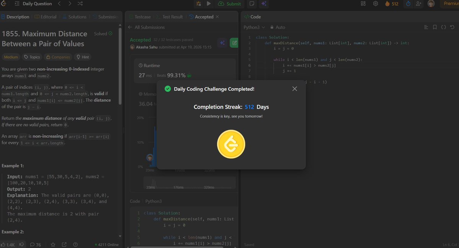Viewport: 459px width, 248px height.
Task: Click the green edit note button
Action: tap(234, 43)
